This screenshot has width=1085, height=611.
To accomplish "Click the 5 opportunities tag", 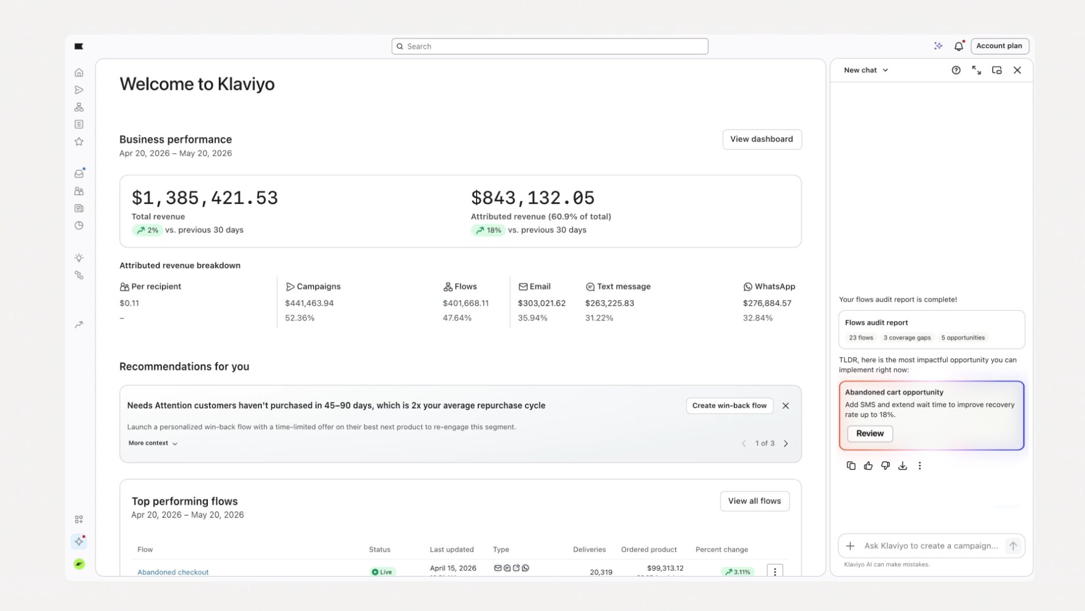I will pyautogui.click(x=963, y=338).
